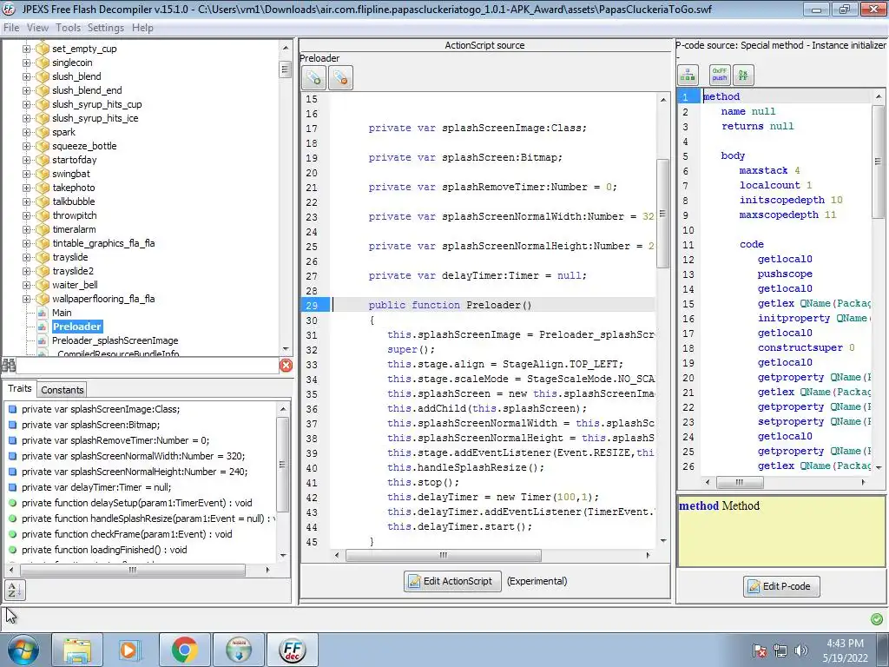The height and width of the screenshot is (667, 889).
Task: Click the traits list horizontal scrollbar thumb
Action: [133, 570]
